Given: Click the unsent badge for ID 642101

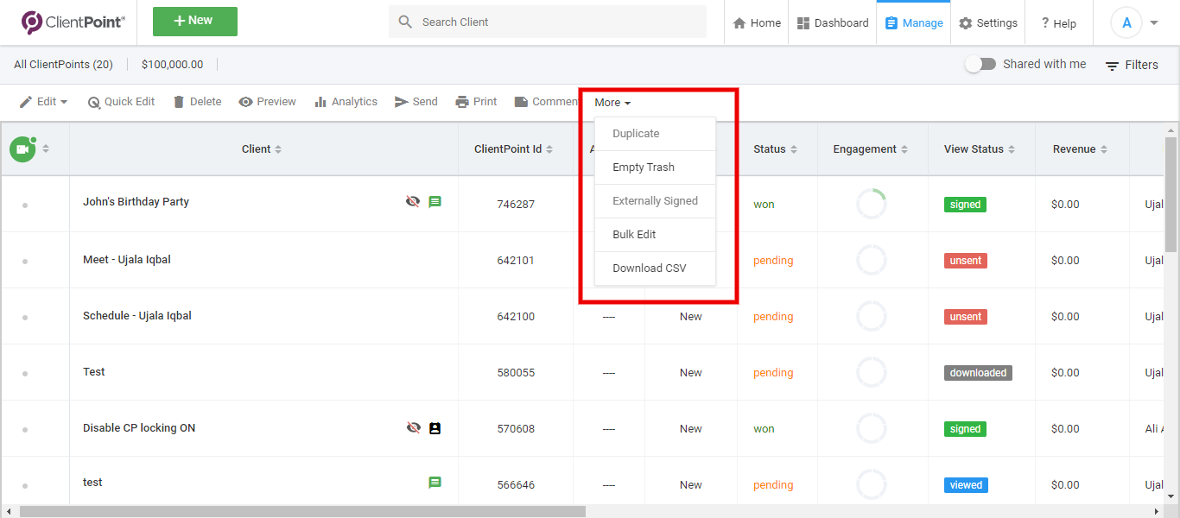Looking at the screenshot, I should click(x=966, y=261).
